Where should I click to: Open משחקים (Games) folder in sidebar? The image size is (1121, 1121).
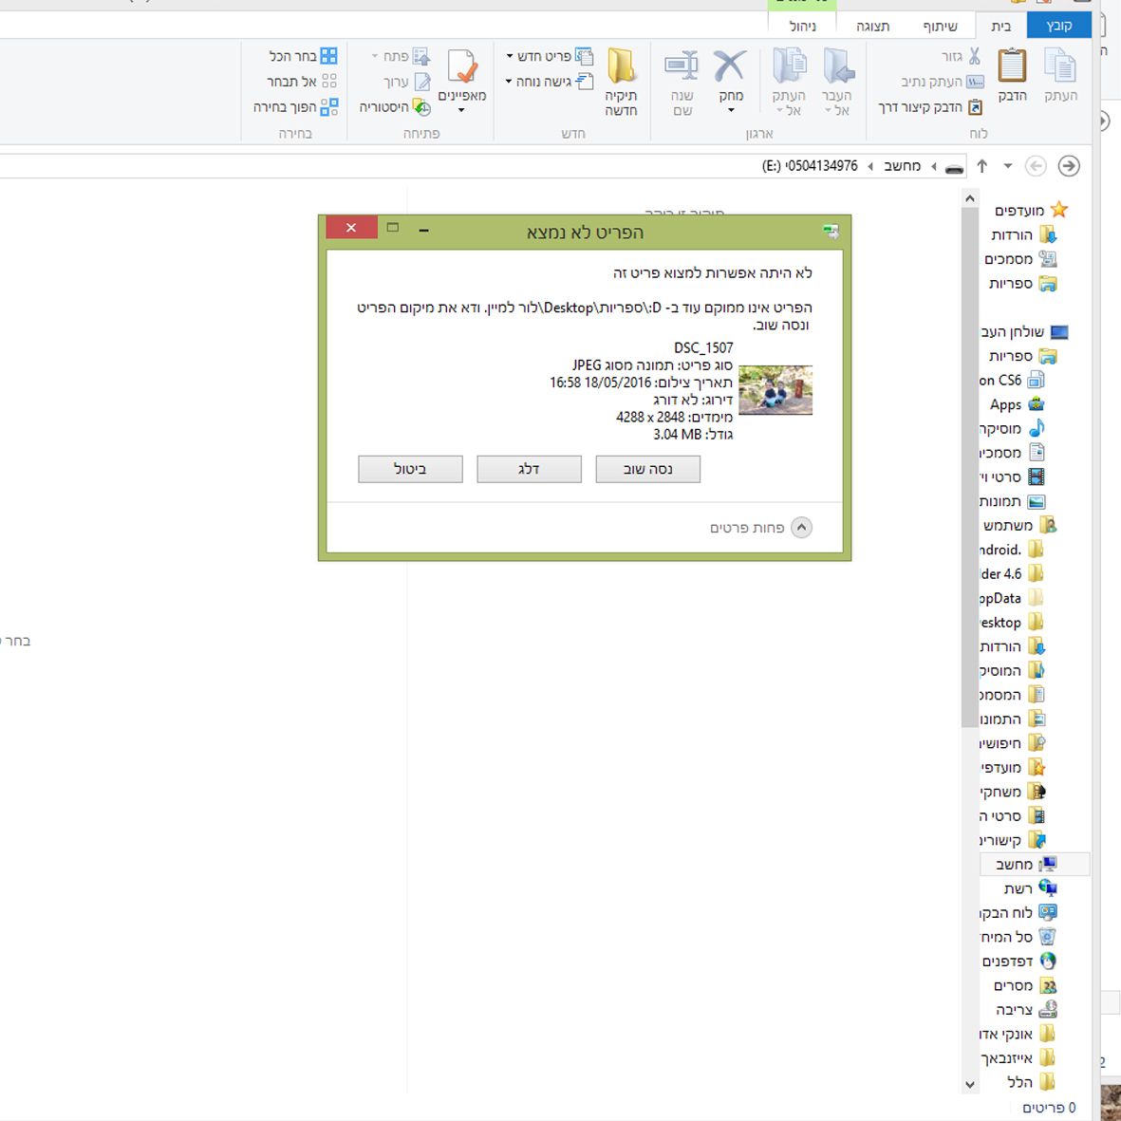[1013, 792]
